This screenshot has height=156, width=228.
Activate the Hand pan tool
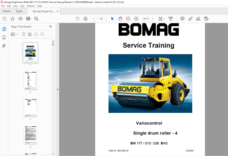[120, 19]
